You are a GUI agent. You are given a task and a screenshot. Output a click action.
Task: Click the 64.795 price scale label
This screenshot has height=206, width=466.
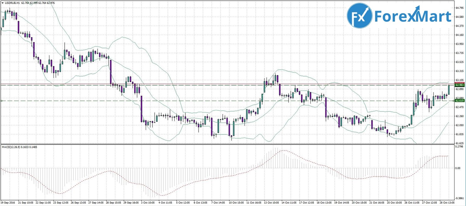(x=459, y=8)
